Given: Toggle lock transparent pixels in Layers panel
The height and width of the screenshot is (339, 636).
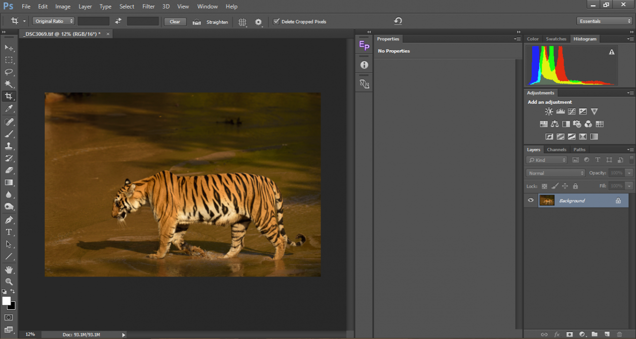Looking at the screenshot, I should (544, 186).
